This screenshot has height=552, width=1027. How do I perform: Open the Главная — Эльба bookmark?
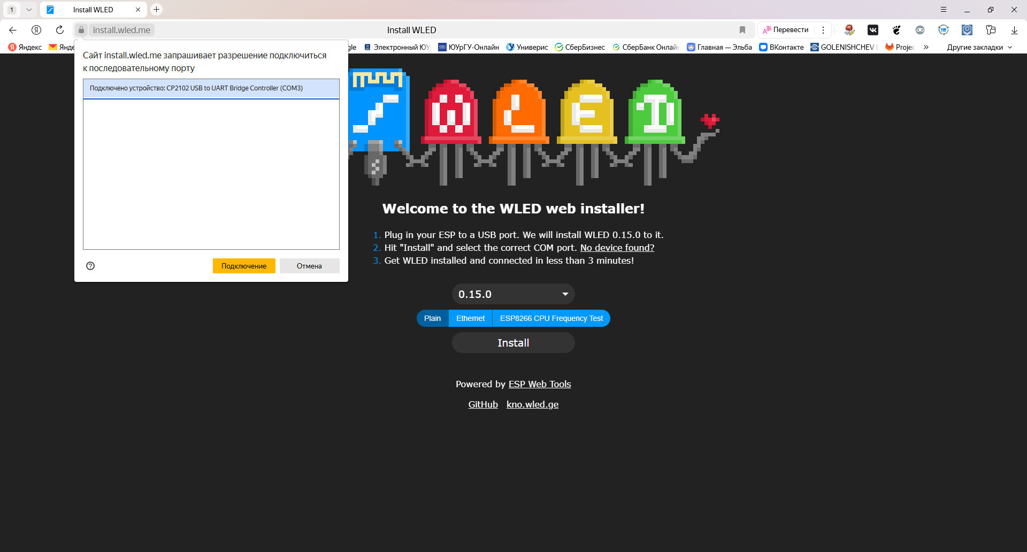719,47
